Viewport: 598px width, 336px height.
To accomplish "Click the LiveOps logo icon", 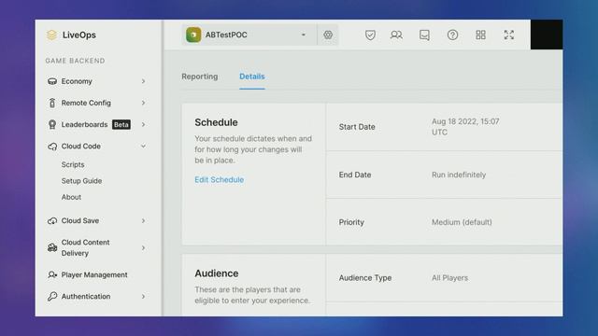I will 52,35.
